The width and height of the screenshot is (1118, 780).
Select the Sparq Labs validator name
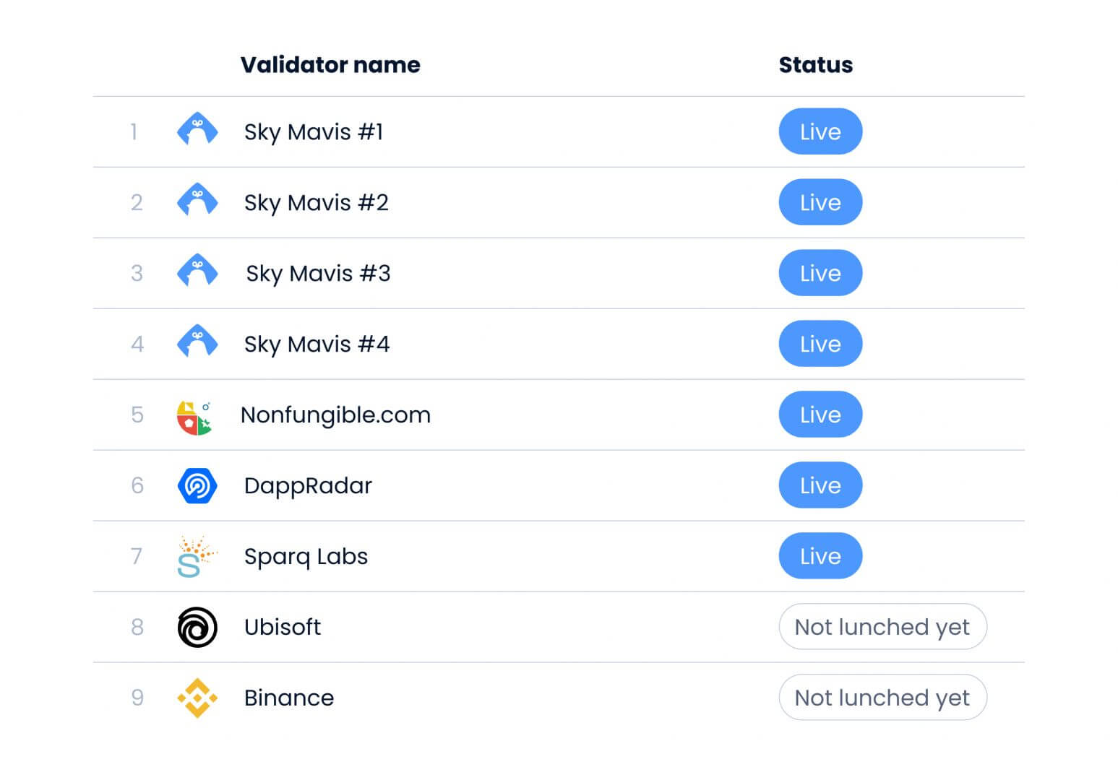pos(306,557)
